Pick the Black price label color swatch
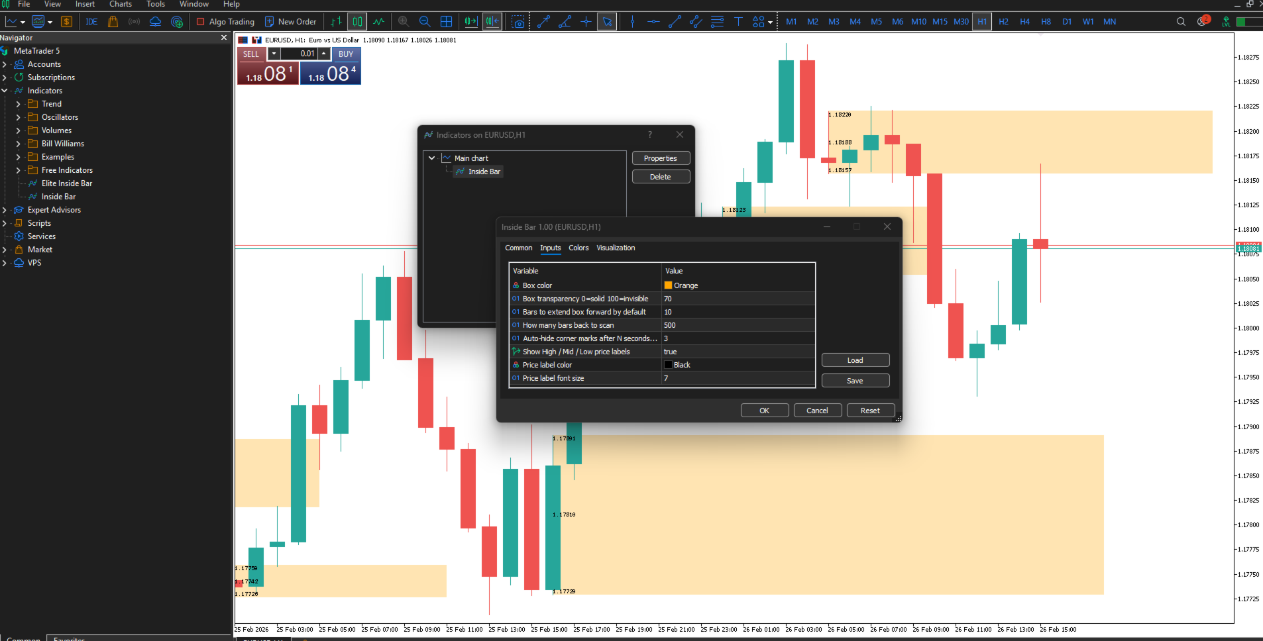Viewport: 1263px width, 641px height. coord(668,365)
